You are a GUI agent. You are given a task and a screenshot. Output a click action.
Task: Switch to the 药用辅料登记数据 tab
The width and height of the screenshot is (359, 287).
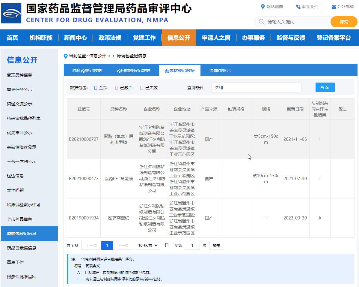[133, 71]
